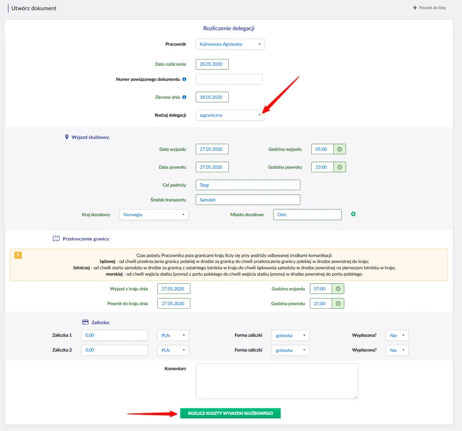The image size is (462, 431).
Task: Click info icon beside Numer powiązanego dokumentu
Action: 184,79
